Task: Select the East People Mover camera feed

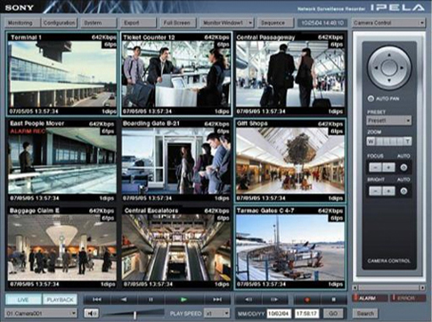Action: pos(62,160)
